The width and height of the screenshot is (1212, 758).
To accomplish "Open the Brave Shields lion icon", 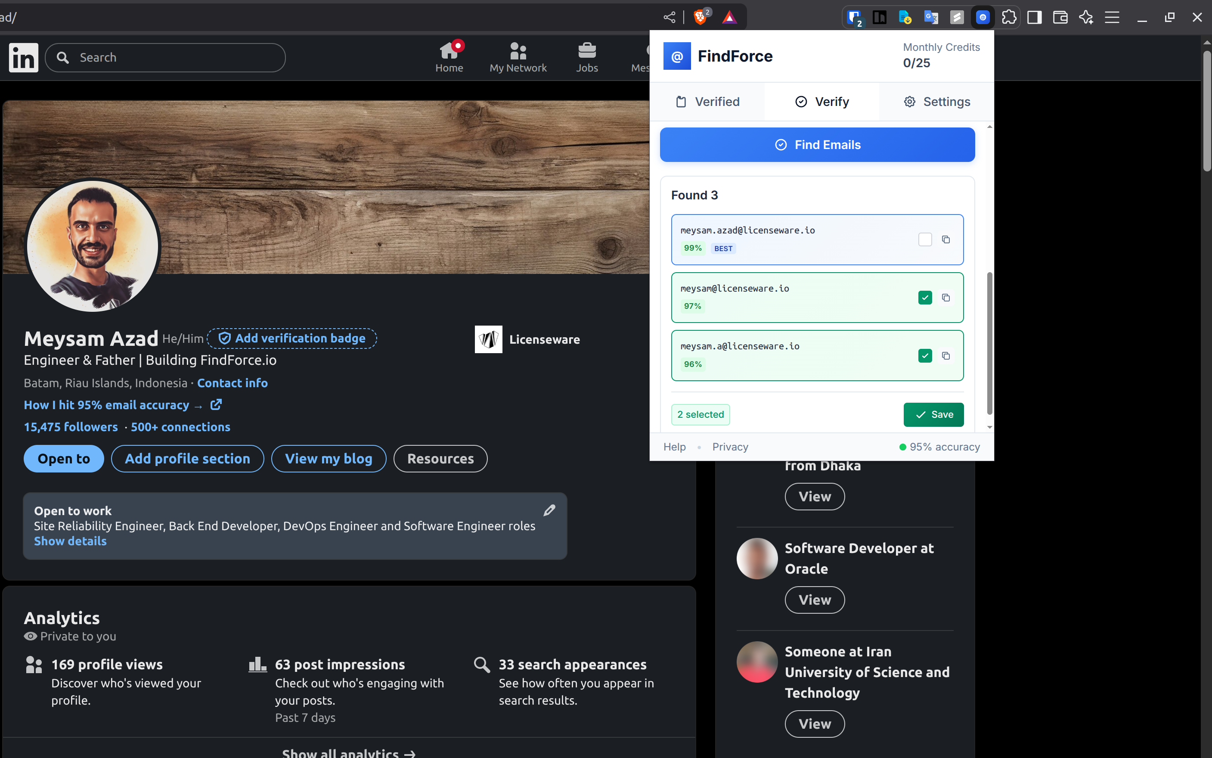I will [x=700, y=18].
